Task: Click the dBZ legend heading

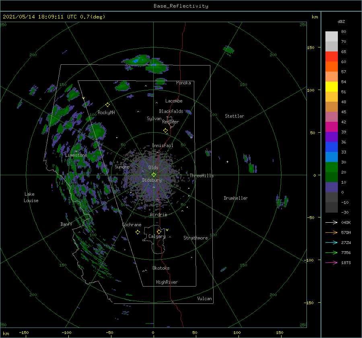Action: click(341, 21)
